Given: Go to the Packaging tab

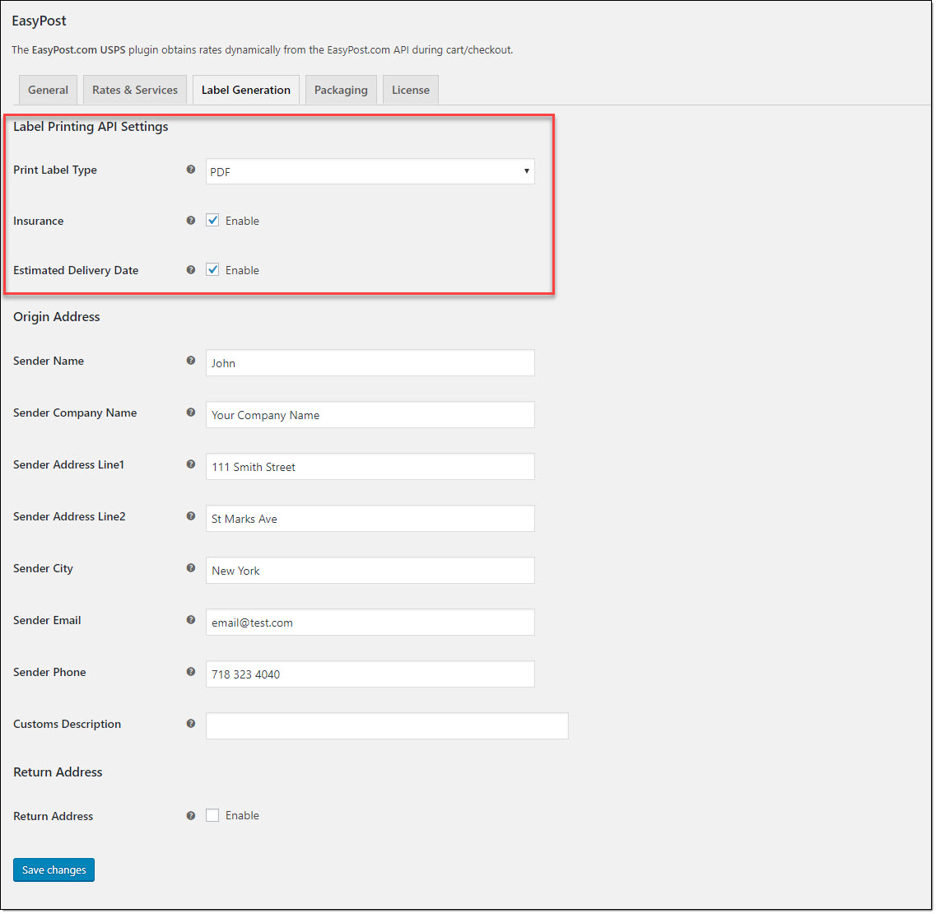Looking at the screenshot, I should [x=341, y=90].
